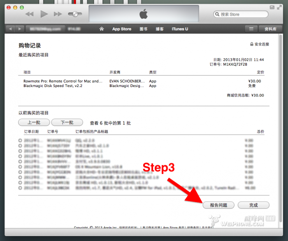Open the blurred account email button
The height and width of the screenshot is (241, 288).
45,29
